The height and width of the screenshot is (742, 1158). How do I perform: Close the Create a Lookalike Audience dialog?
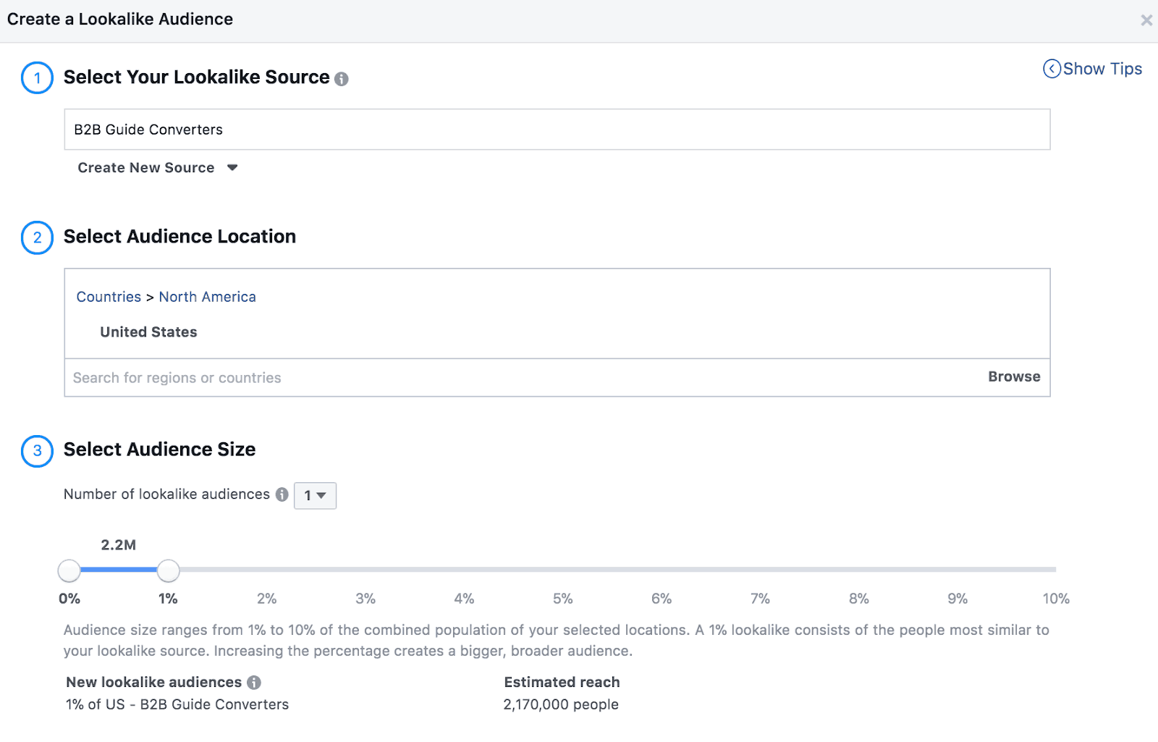tap(1146, 20)
